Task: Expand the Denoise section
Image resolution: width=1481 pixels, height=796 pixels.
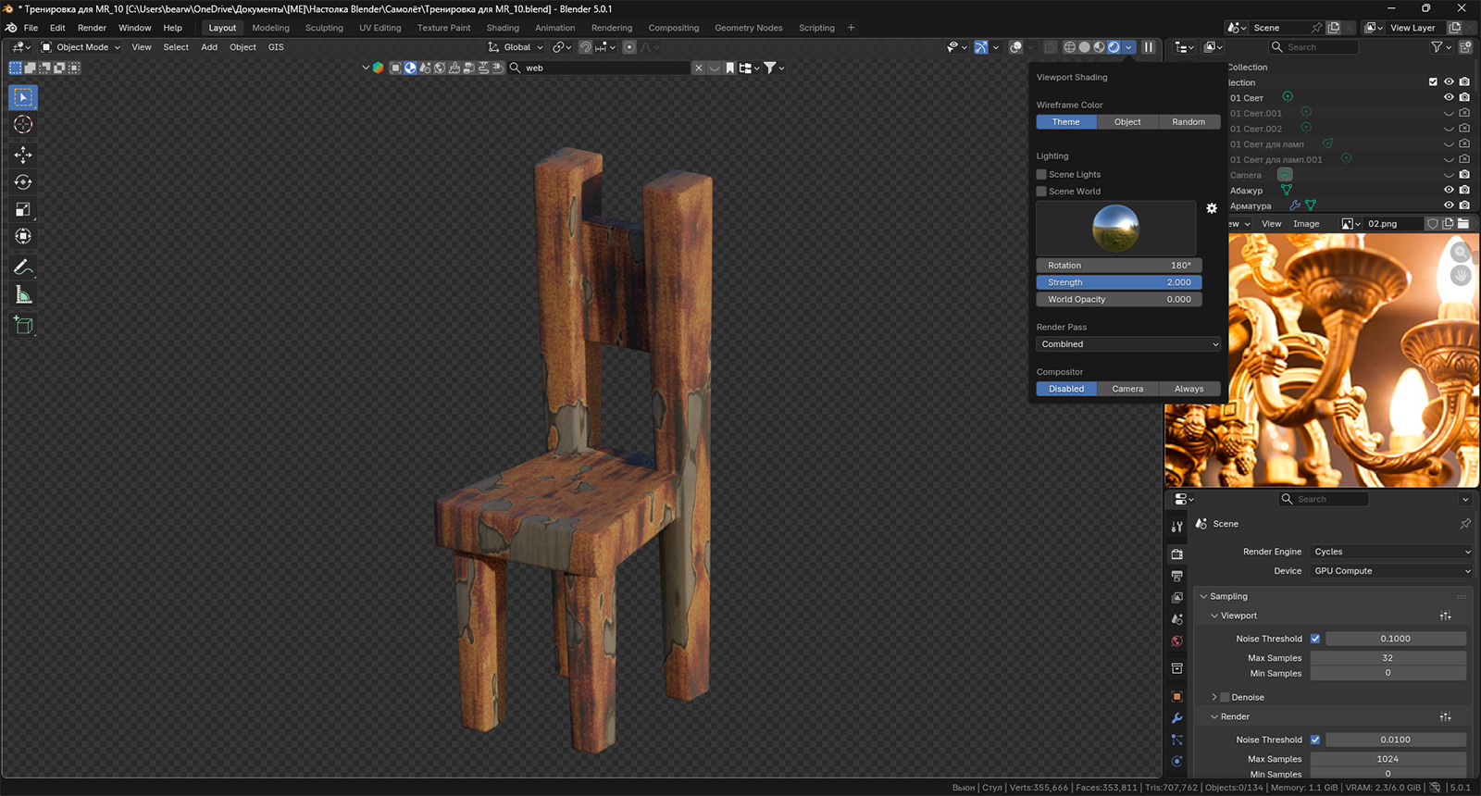Action: [x=1214, y=697]
